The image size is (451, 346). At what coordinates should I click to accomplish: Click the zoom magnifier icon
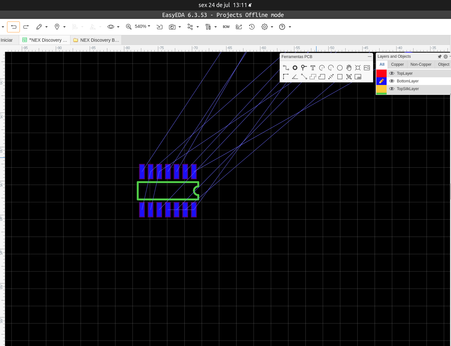click(129, 27)
